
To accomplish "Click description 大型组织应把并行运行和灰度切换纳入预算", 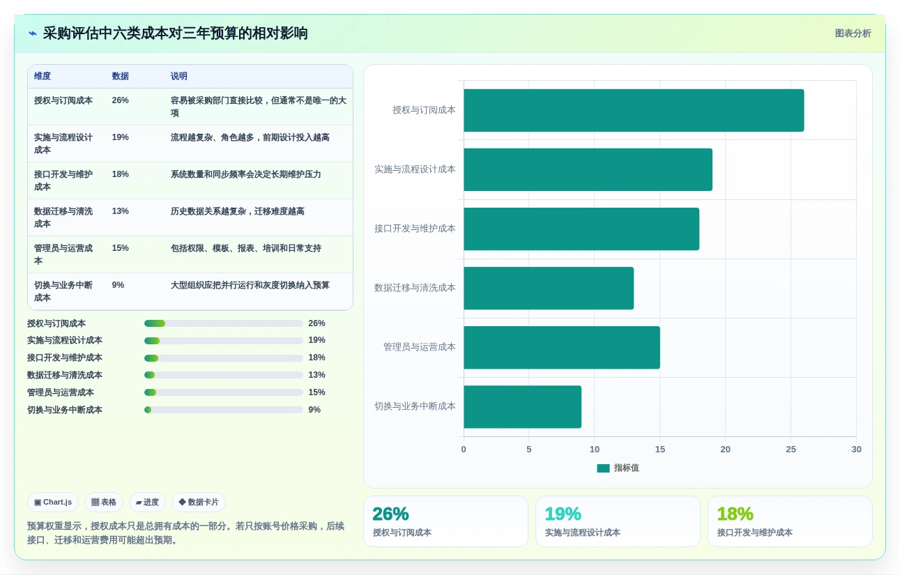I will [250, 285].
